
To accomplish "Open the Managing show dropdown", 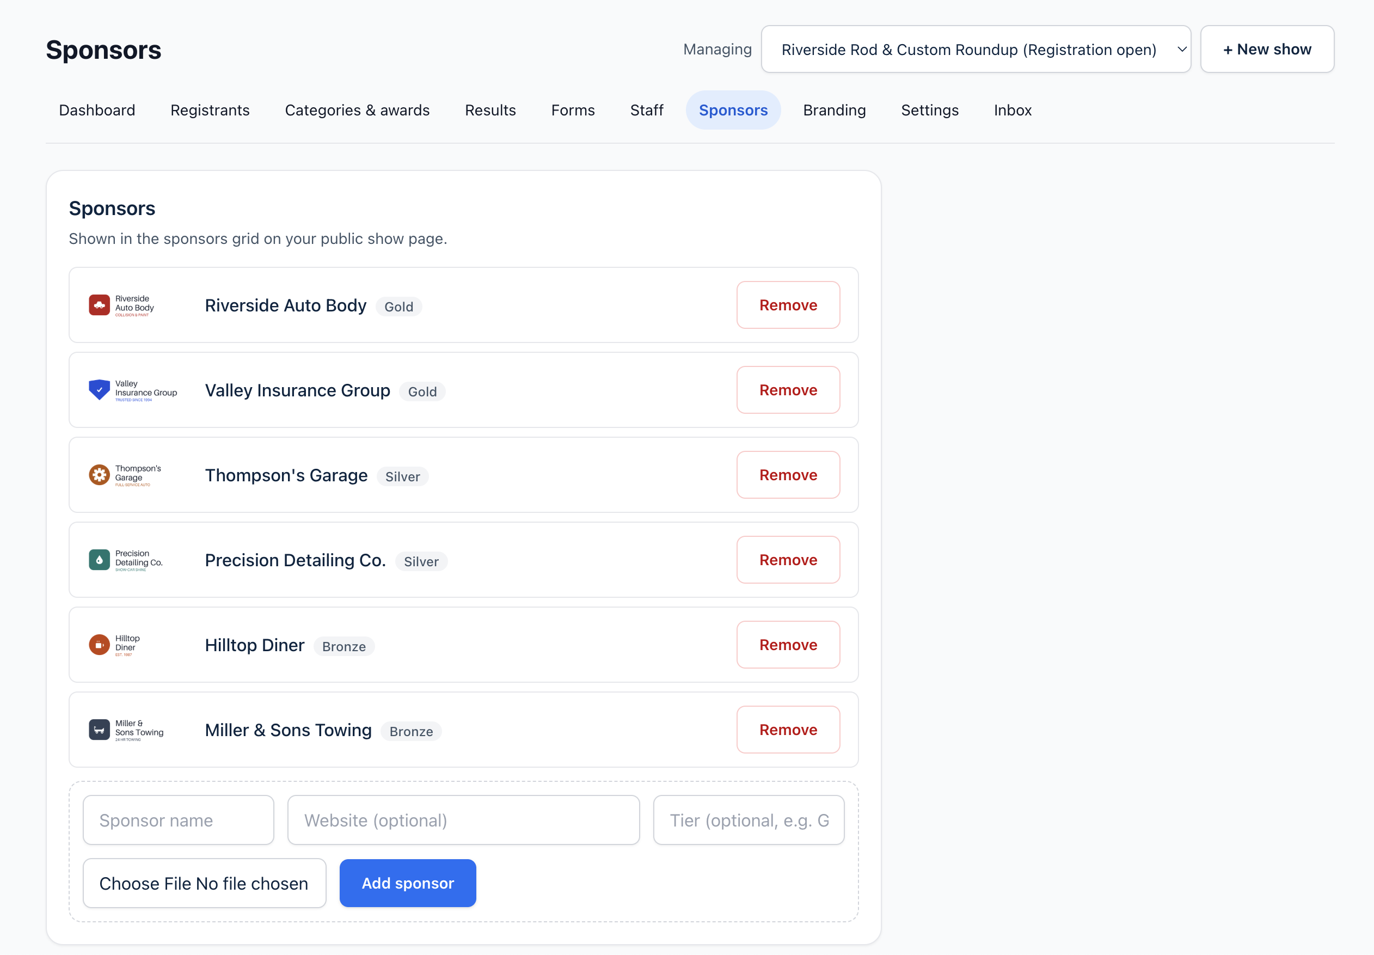I will 976,49.
